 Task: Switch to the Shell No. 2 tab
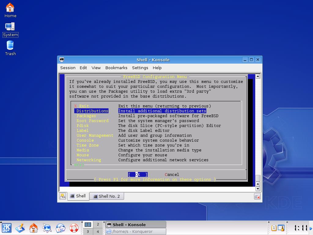(x=107, y=196)
